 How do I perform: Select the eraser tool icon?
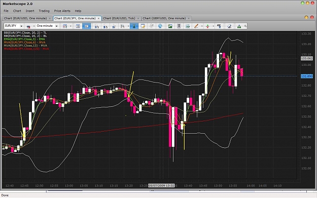click(x=229, y=26)
